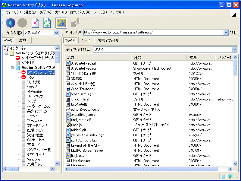Click the インターネット network tree icon

6,48
